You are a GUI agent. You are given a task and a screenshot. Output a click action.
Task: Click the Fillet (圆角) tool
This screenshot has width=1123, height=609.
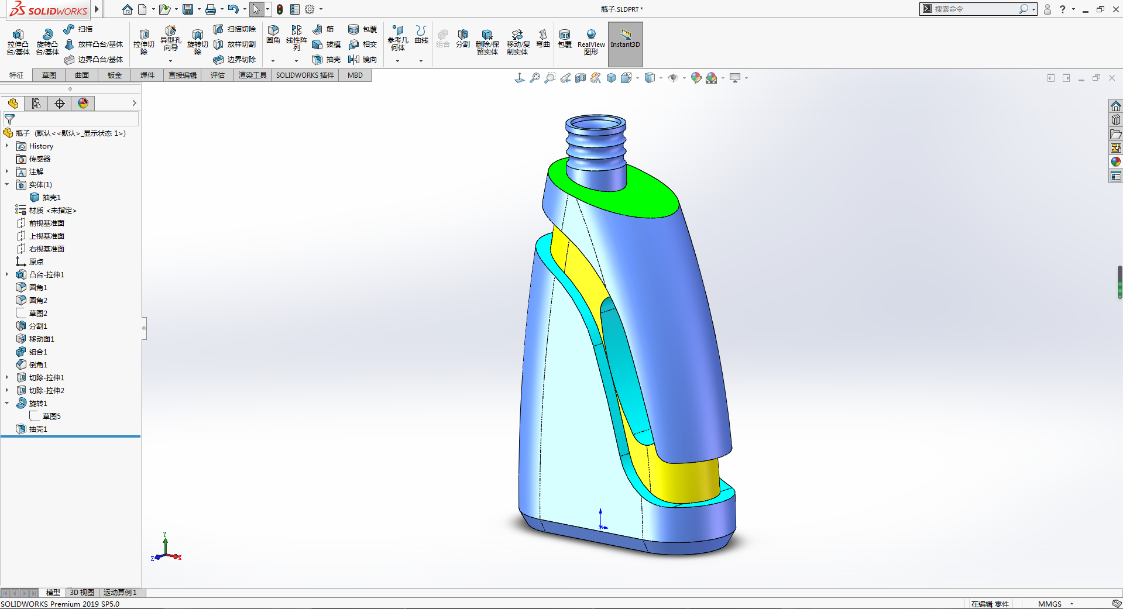273,35
